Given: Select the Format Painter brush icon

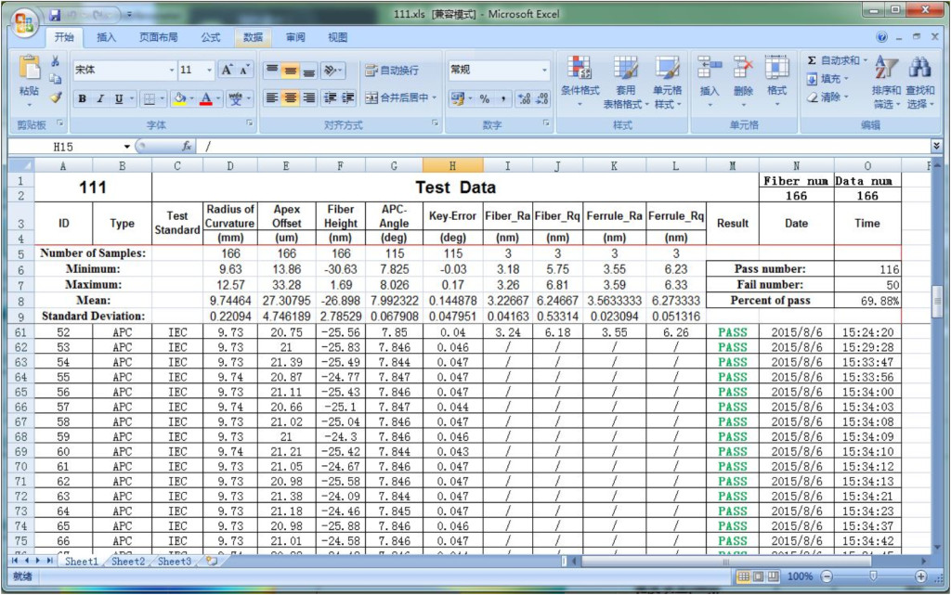Looking at the screenshot, I should tap(55, 97).
